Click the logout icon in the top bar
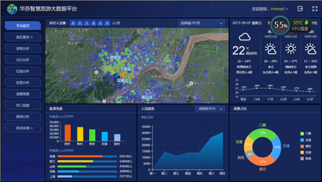The image size is (322, 182). [x=300, y=9]
